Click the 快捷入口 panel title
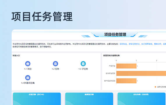The width and height of the screenshot is (166, 105). click(x=16, y=55)
